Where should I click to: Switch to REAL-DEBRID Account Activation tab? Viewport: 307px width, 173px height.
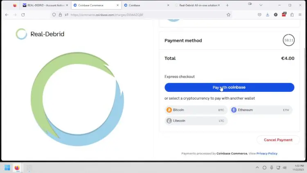click(x=45, y=5)
